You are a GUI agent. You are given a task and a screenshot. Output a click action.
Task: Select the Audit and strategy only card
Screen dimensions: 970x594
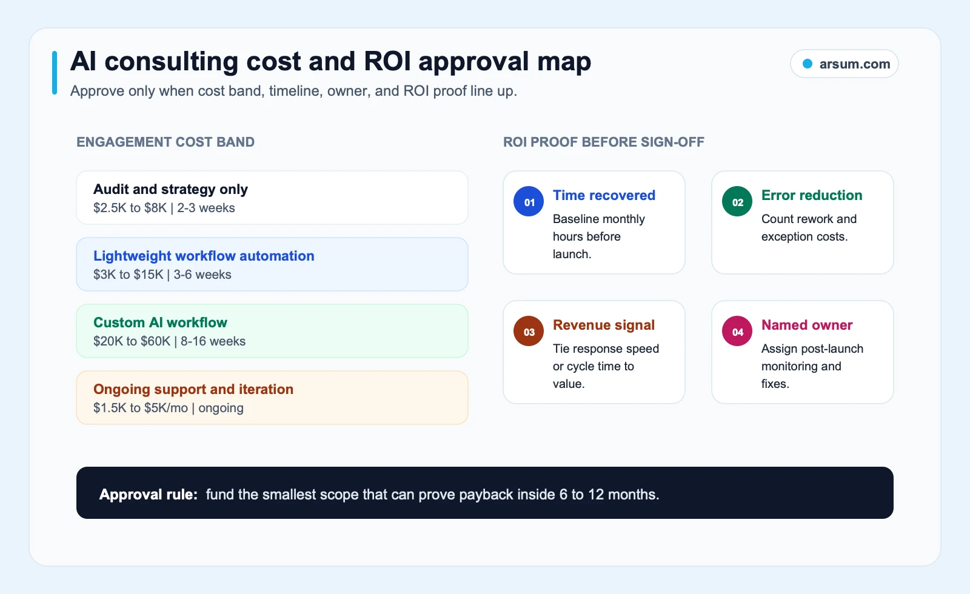(x=272, y=198)
